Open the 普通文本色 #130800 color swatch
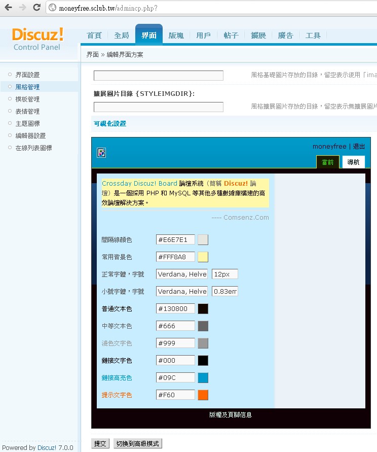 pos(203,309)
